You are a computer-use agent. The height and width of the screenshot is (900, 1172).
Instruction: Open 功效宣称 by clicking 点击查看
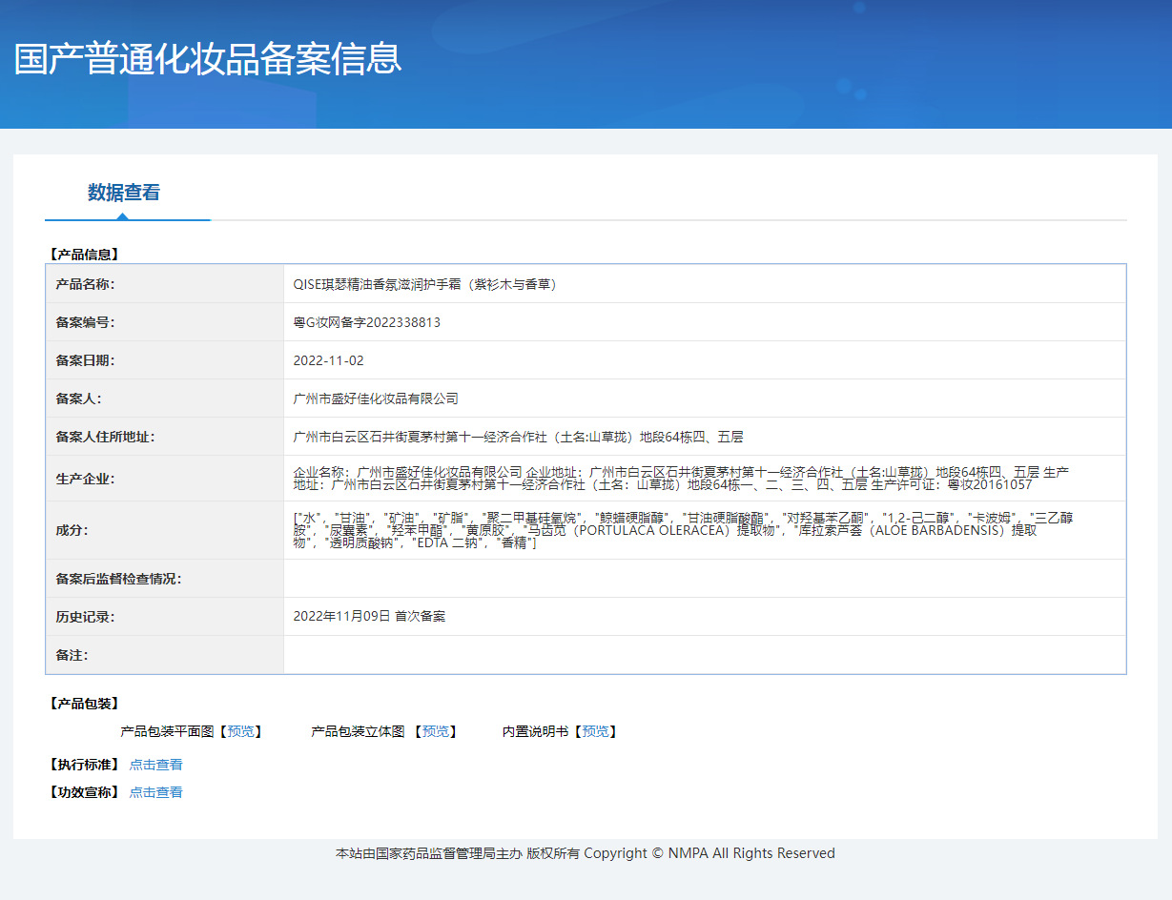(x=155, y=792)
